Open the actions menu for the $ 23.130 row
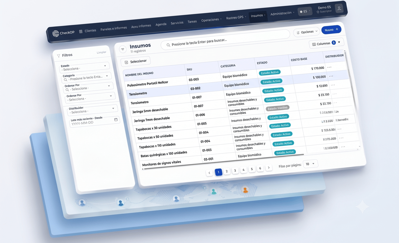 click(x=334, y=94)
